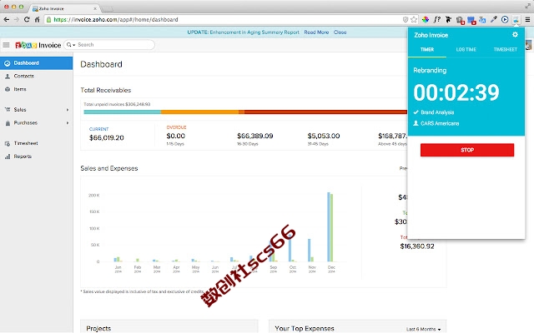Click the Dec bars in sales chart
Screen dimensions: 534x333
[330, 227]
